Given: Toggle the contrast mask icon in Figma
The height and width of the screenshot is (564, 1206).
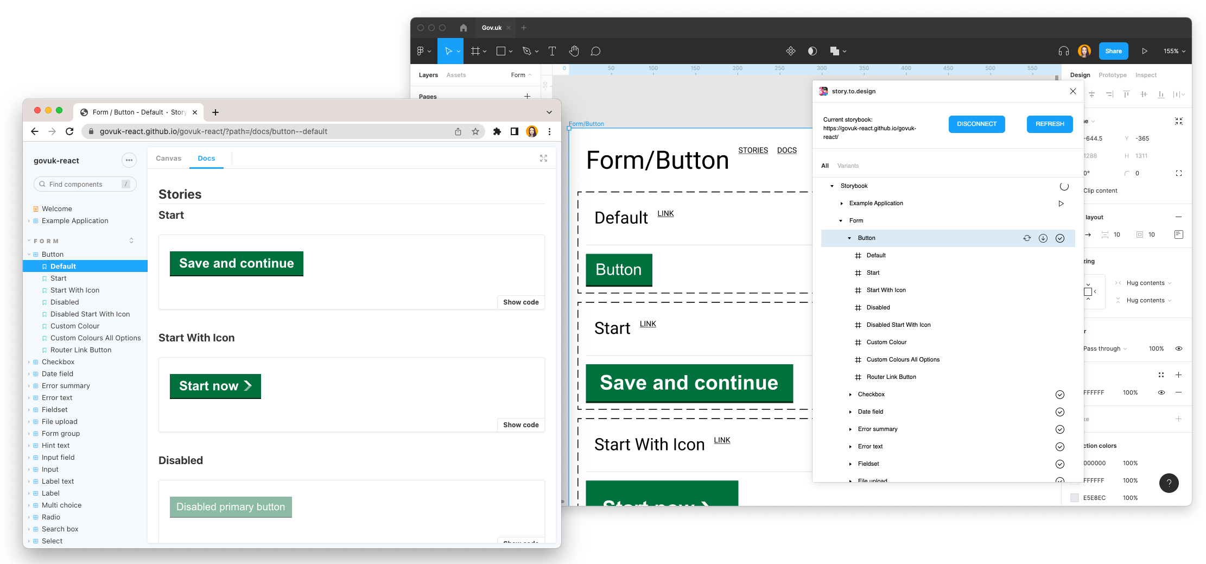Looking at the screenshot, I should (812, 51).
